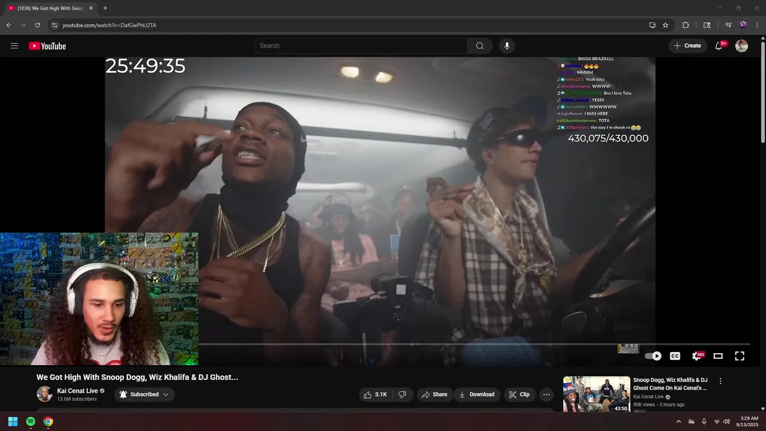
Task: Open player settings gear with HD badge
Action: point(697,356)
